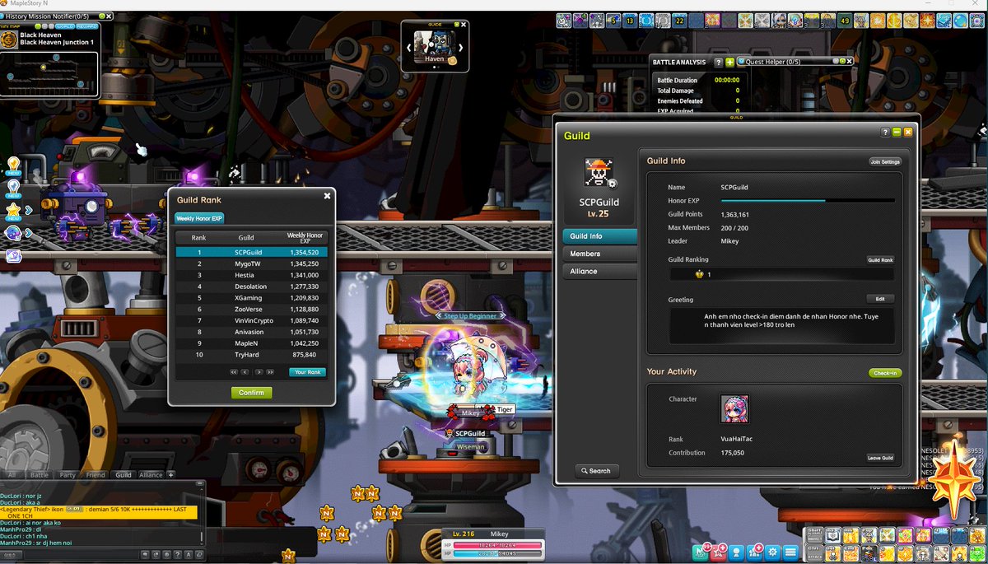Open the red star event menu icon
Viewport: 988px width, 564px height.
pyautogui.click(x=717, y=552)
